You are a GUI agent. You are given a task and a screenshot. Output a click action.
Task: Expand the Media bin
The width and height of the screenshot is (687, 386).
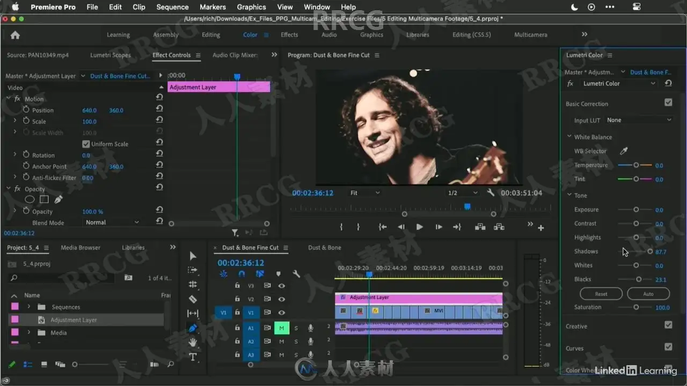pos(29,333)
